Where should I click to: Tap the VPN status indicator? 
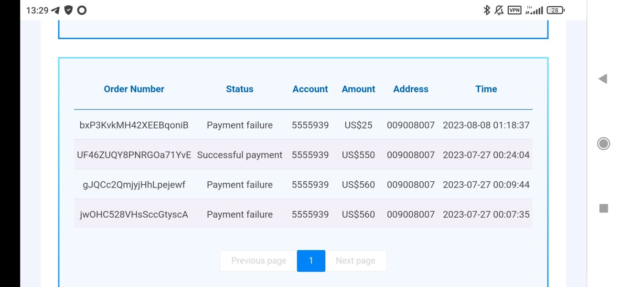[x=514, y=10]
